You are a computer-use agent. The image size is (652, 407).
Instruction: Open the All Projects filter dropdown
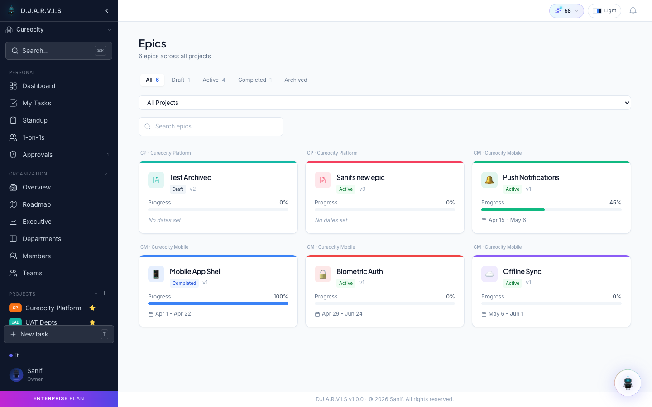click(385, 103)
